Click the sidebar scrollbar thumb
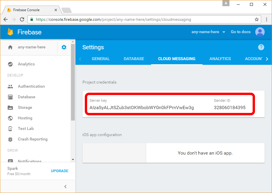The width and height of the screenshot is (272, 193). click(x=73, y=82)
